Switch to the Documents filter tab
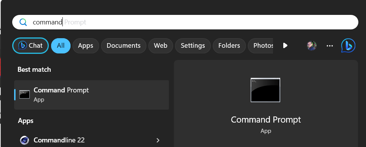Screen dimensions: 366x147 click(124, 45)
